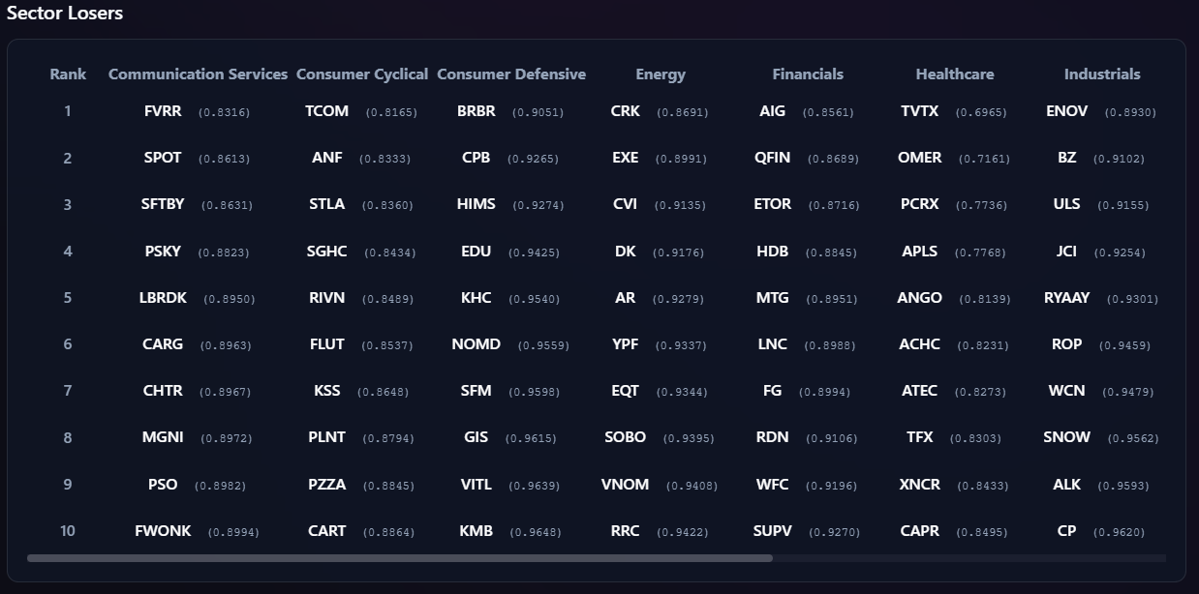
Task: Click the Communication Services column header
Action: [198, 74]
